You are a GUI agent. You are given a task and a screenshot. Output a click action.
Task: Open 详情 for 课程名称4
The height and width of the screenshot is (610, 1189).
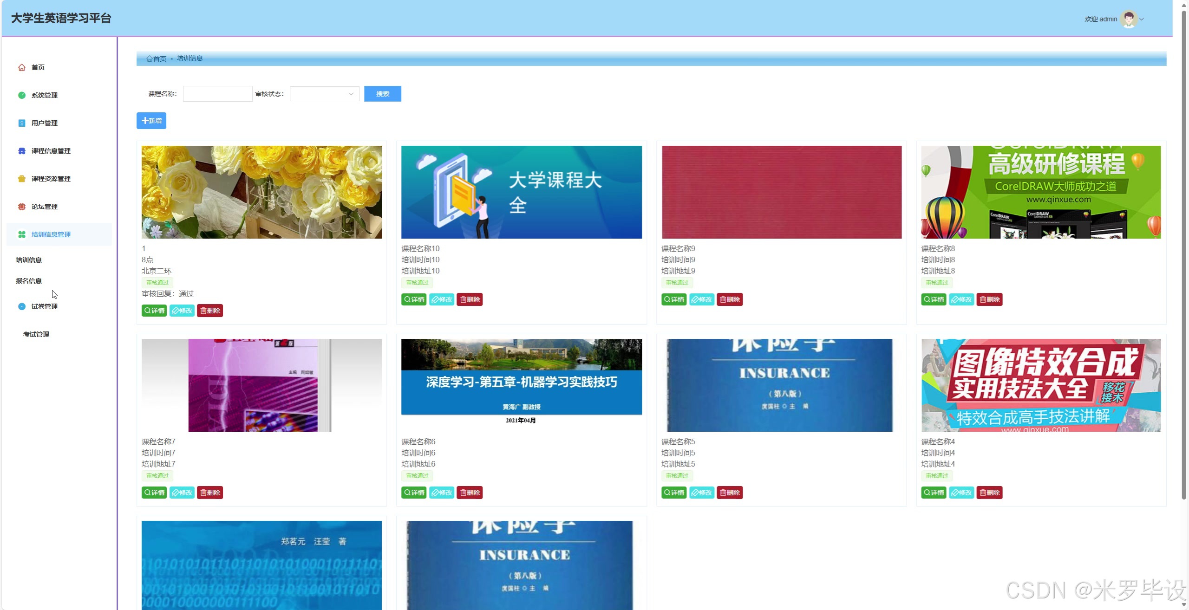click(x=934, y=493)
